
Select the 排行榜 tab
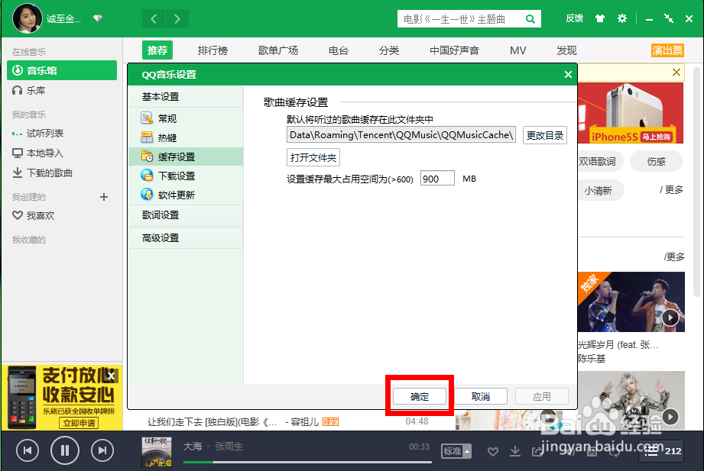pyautogui.click(x=212, y=50)
